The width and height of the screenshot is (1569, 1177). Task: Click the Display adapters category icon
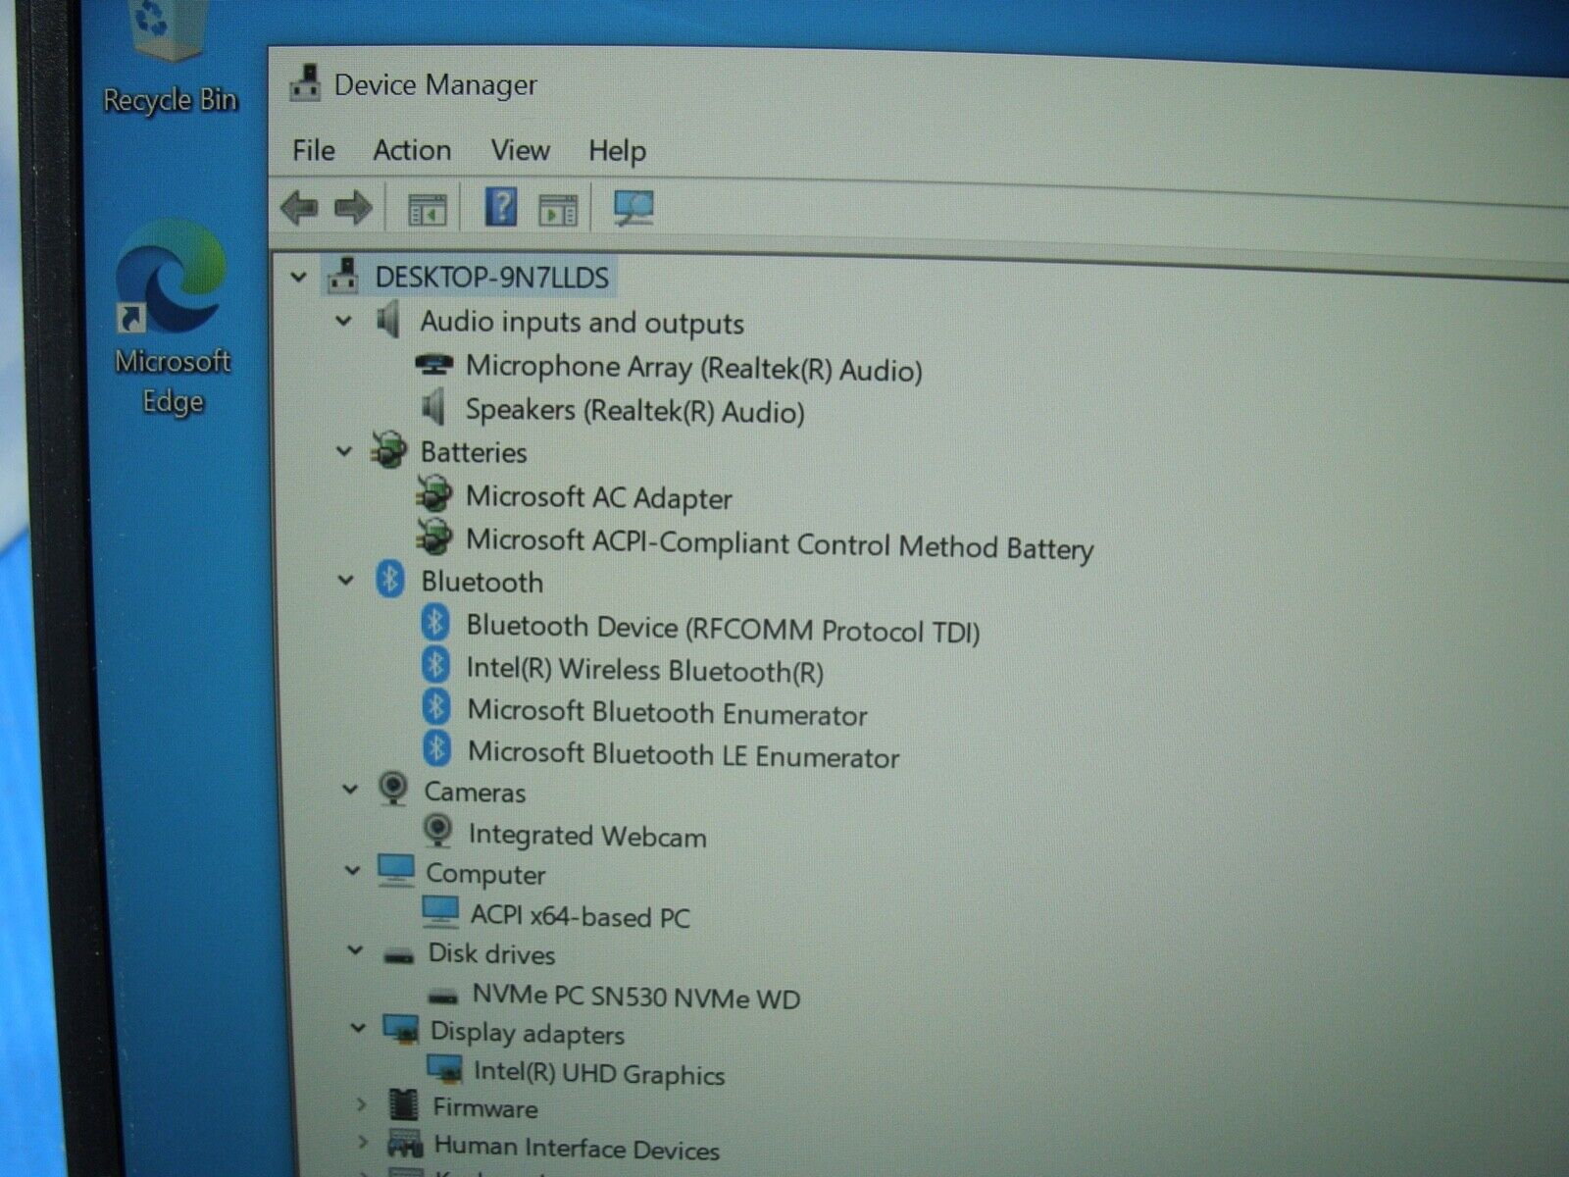pos(401,1029)
